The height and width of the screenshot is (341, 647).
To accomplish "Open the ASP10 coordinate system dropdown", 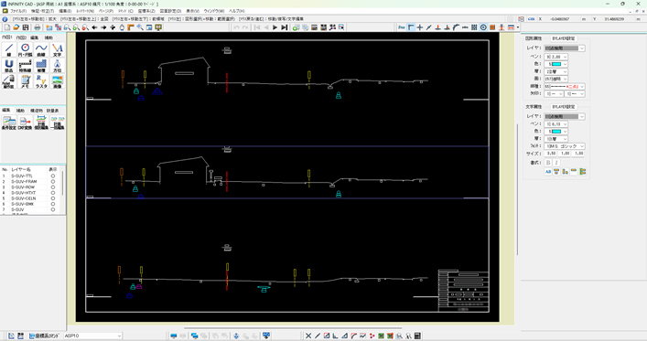I will [92, 336].
